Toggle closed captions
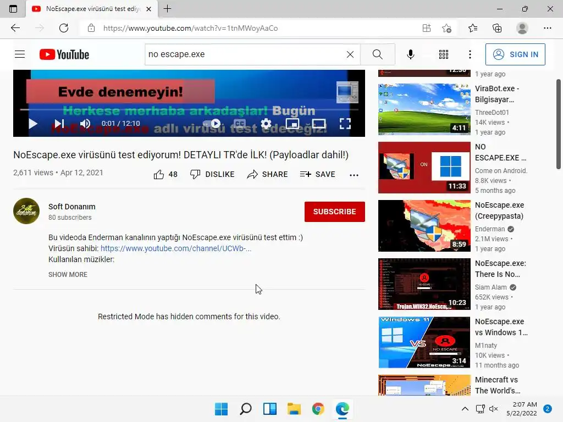This screenshot has width=563, height=422. 240,124
